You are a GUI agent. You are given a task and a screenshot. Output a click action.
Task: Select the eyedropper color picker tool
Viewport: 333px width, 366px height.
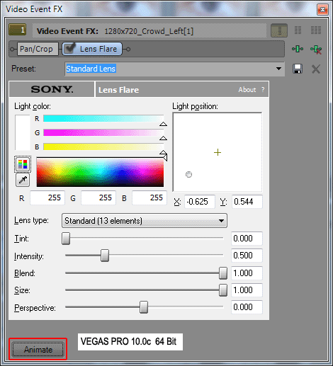click(23, 181)
